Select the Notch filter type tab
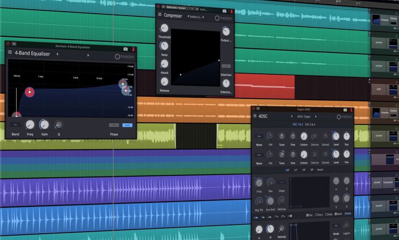This screenshot has width=399, height=240. 320,170
